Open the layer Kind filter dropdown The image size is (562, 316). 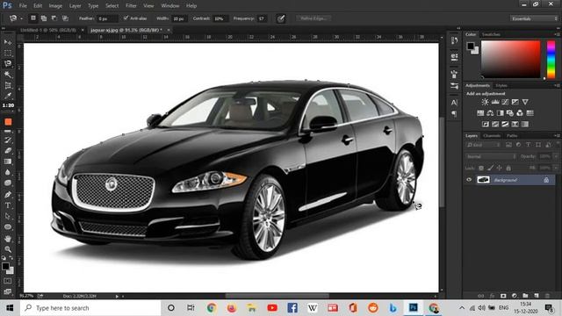click(x=483, y=145)
